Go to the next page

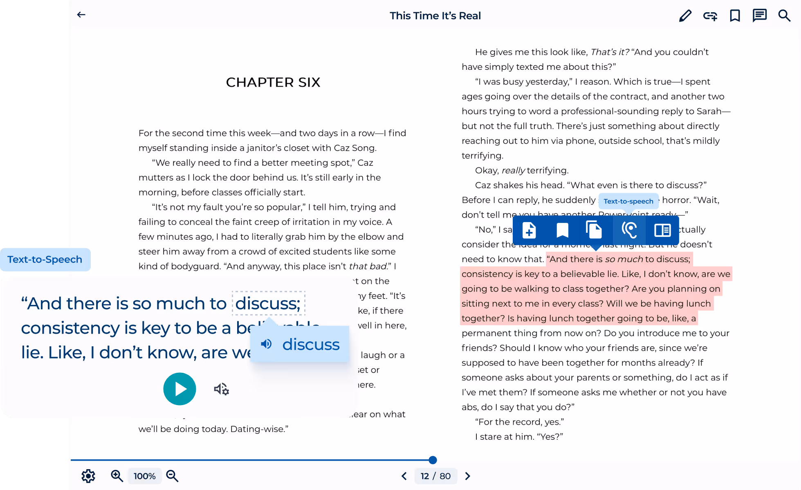click(x=468, y=476)
